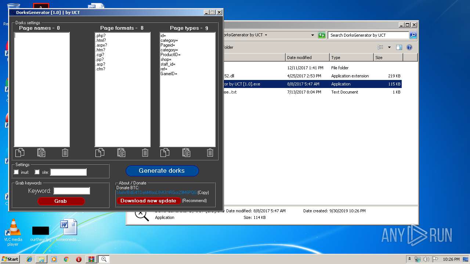Copy the Page types list
The image size is (470, 264).
(x=165, y=153)
